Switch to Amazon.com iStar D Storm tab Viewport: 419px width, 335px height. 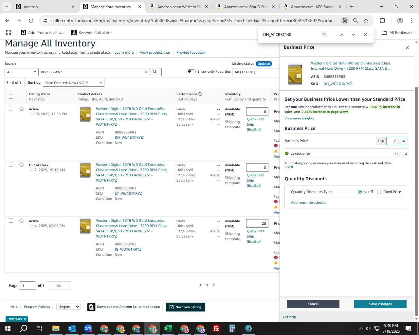click(245, 7)
